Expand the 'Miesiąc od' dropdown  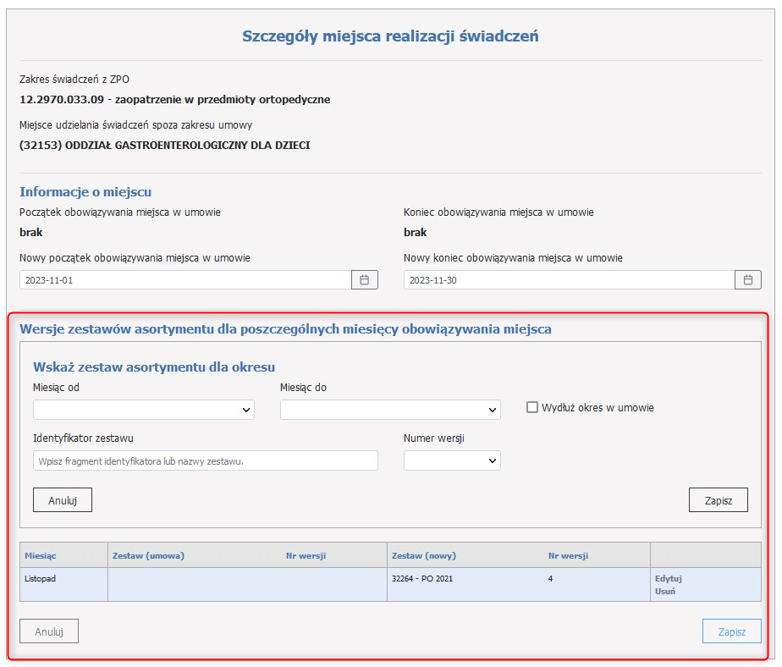click(x=144, y=410)
